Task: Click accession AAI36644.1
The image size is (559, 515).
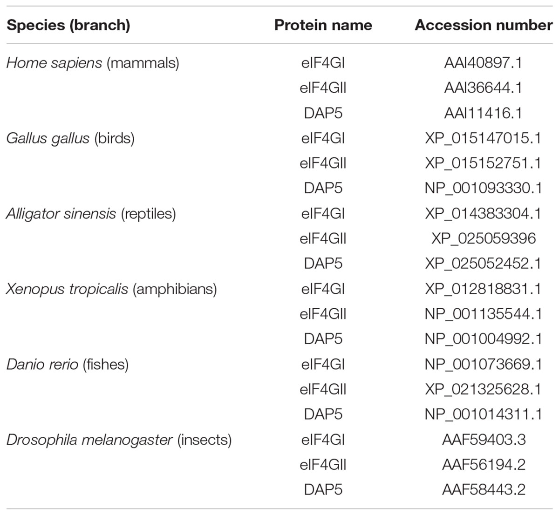Action: pyautogui.click(x=484, y=88)
